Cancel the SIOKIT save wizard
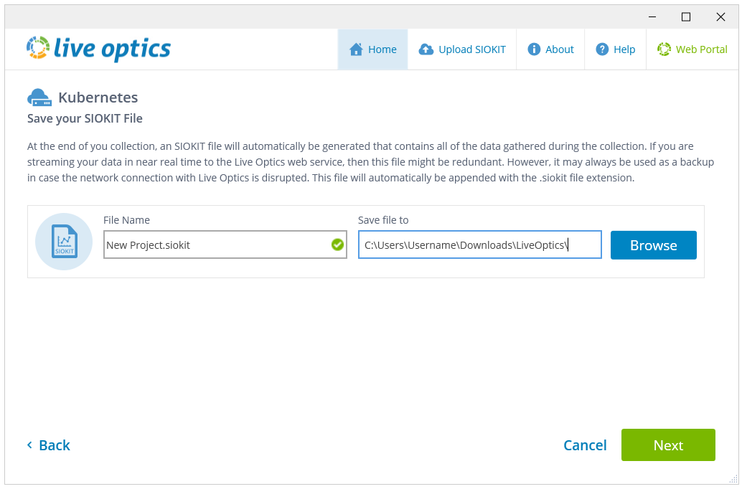The height and width of the screenshot is (489, 742). (585, 445)
